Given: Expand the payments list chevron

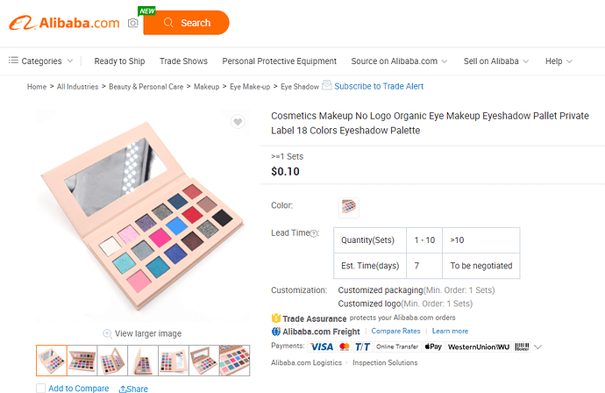Looking at the screenshot, I should (x=537, y=347).
